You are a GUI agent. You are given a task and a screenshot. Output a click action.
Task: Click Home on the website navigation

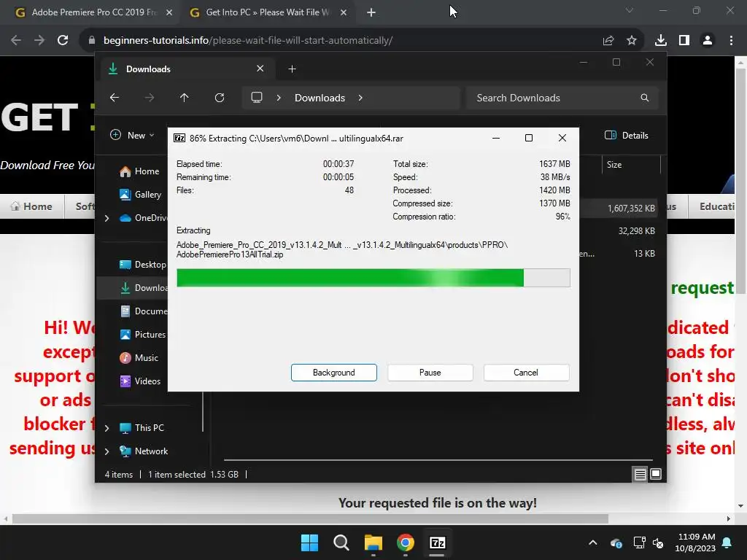coord(32,206)
